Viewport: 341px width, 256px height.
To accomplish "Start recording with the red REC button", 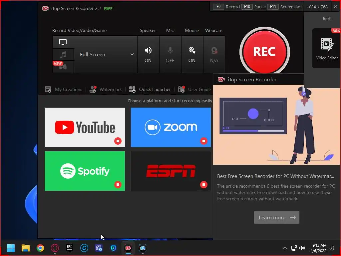I will coord(264,52).
